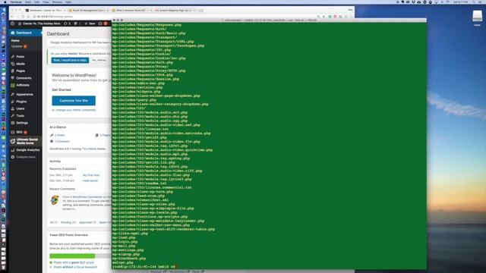486x273 pixels.
Task: Switch to Route 53 Management browser tab
Action: (89, 10)
